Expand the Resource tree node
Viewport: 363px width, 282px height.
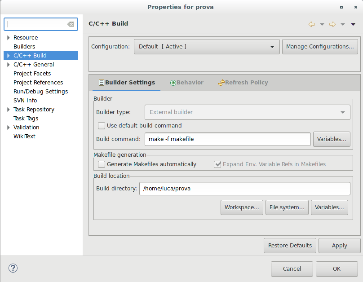[9, 38]
